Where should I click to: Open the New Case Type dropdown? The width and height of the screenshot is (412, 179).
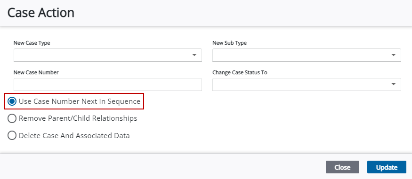point(108,55)
